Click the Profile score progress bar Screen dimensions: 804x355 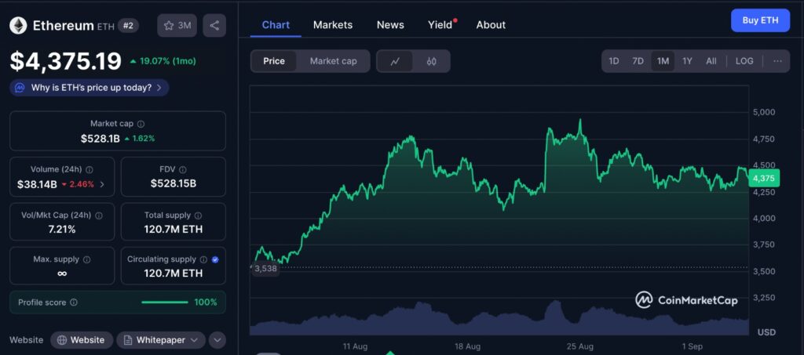click(x=165, y=302)
